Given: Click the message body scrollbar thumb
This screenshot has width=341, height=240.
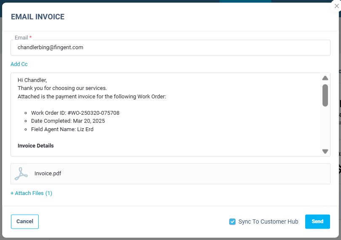Looking at the screenshot, I should pyautogui.click(x=325, y=95).
